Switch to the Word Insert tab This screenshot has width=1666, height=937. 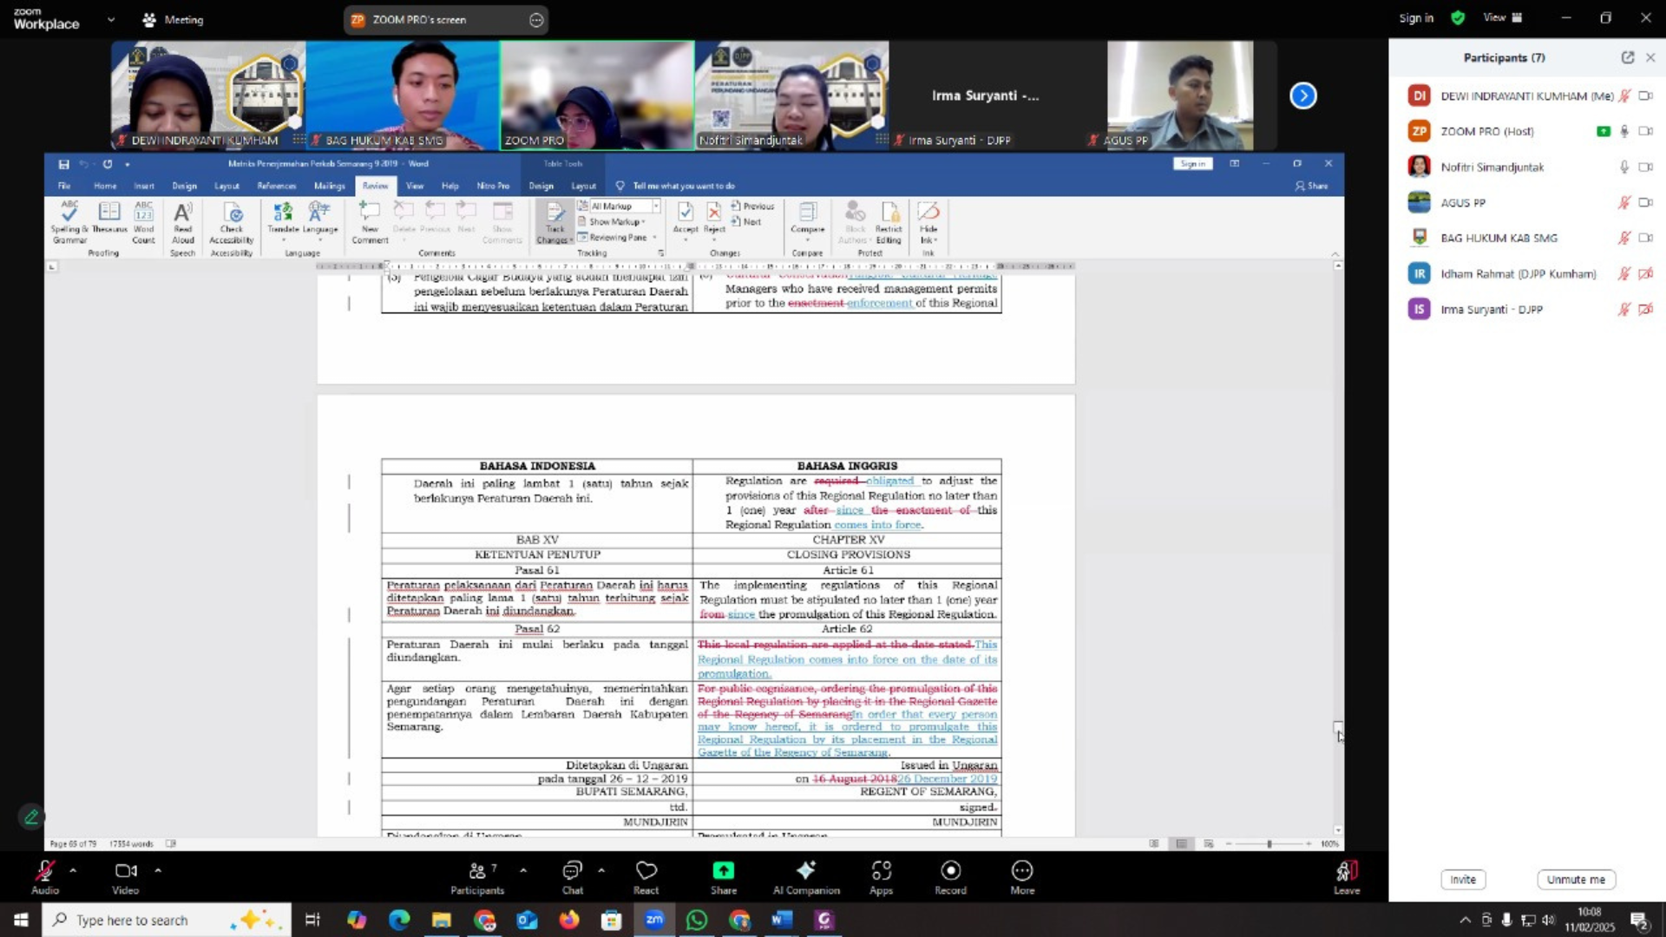point(144,186)
